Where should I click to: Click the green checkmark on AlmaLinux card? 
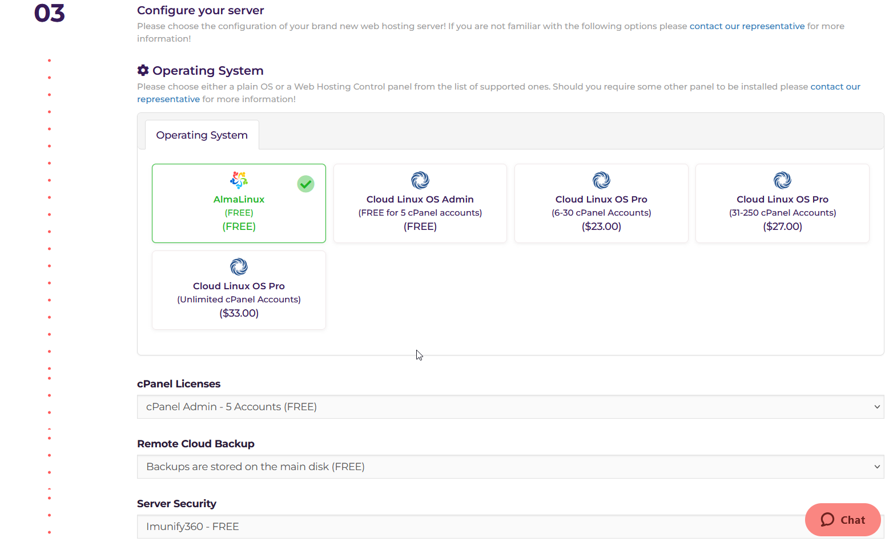point(305,184)
